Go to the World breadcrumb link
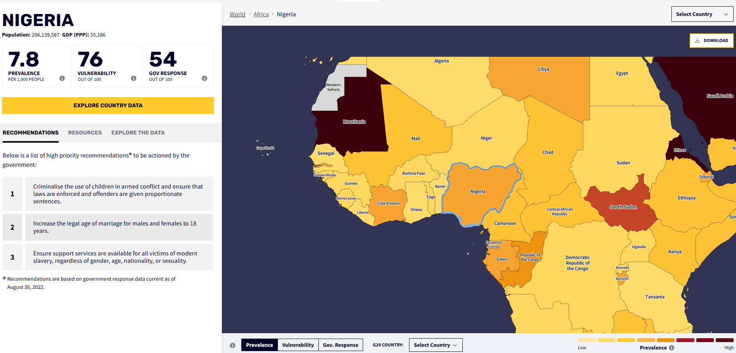This screenshot has width=736, height=353. pyautogui.click(x=237, y=14)
